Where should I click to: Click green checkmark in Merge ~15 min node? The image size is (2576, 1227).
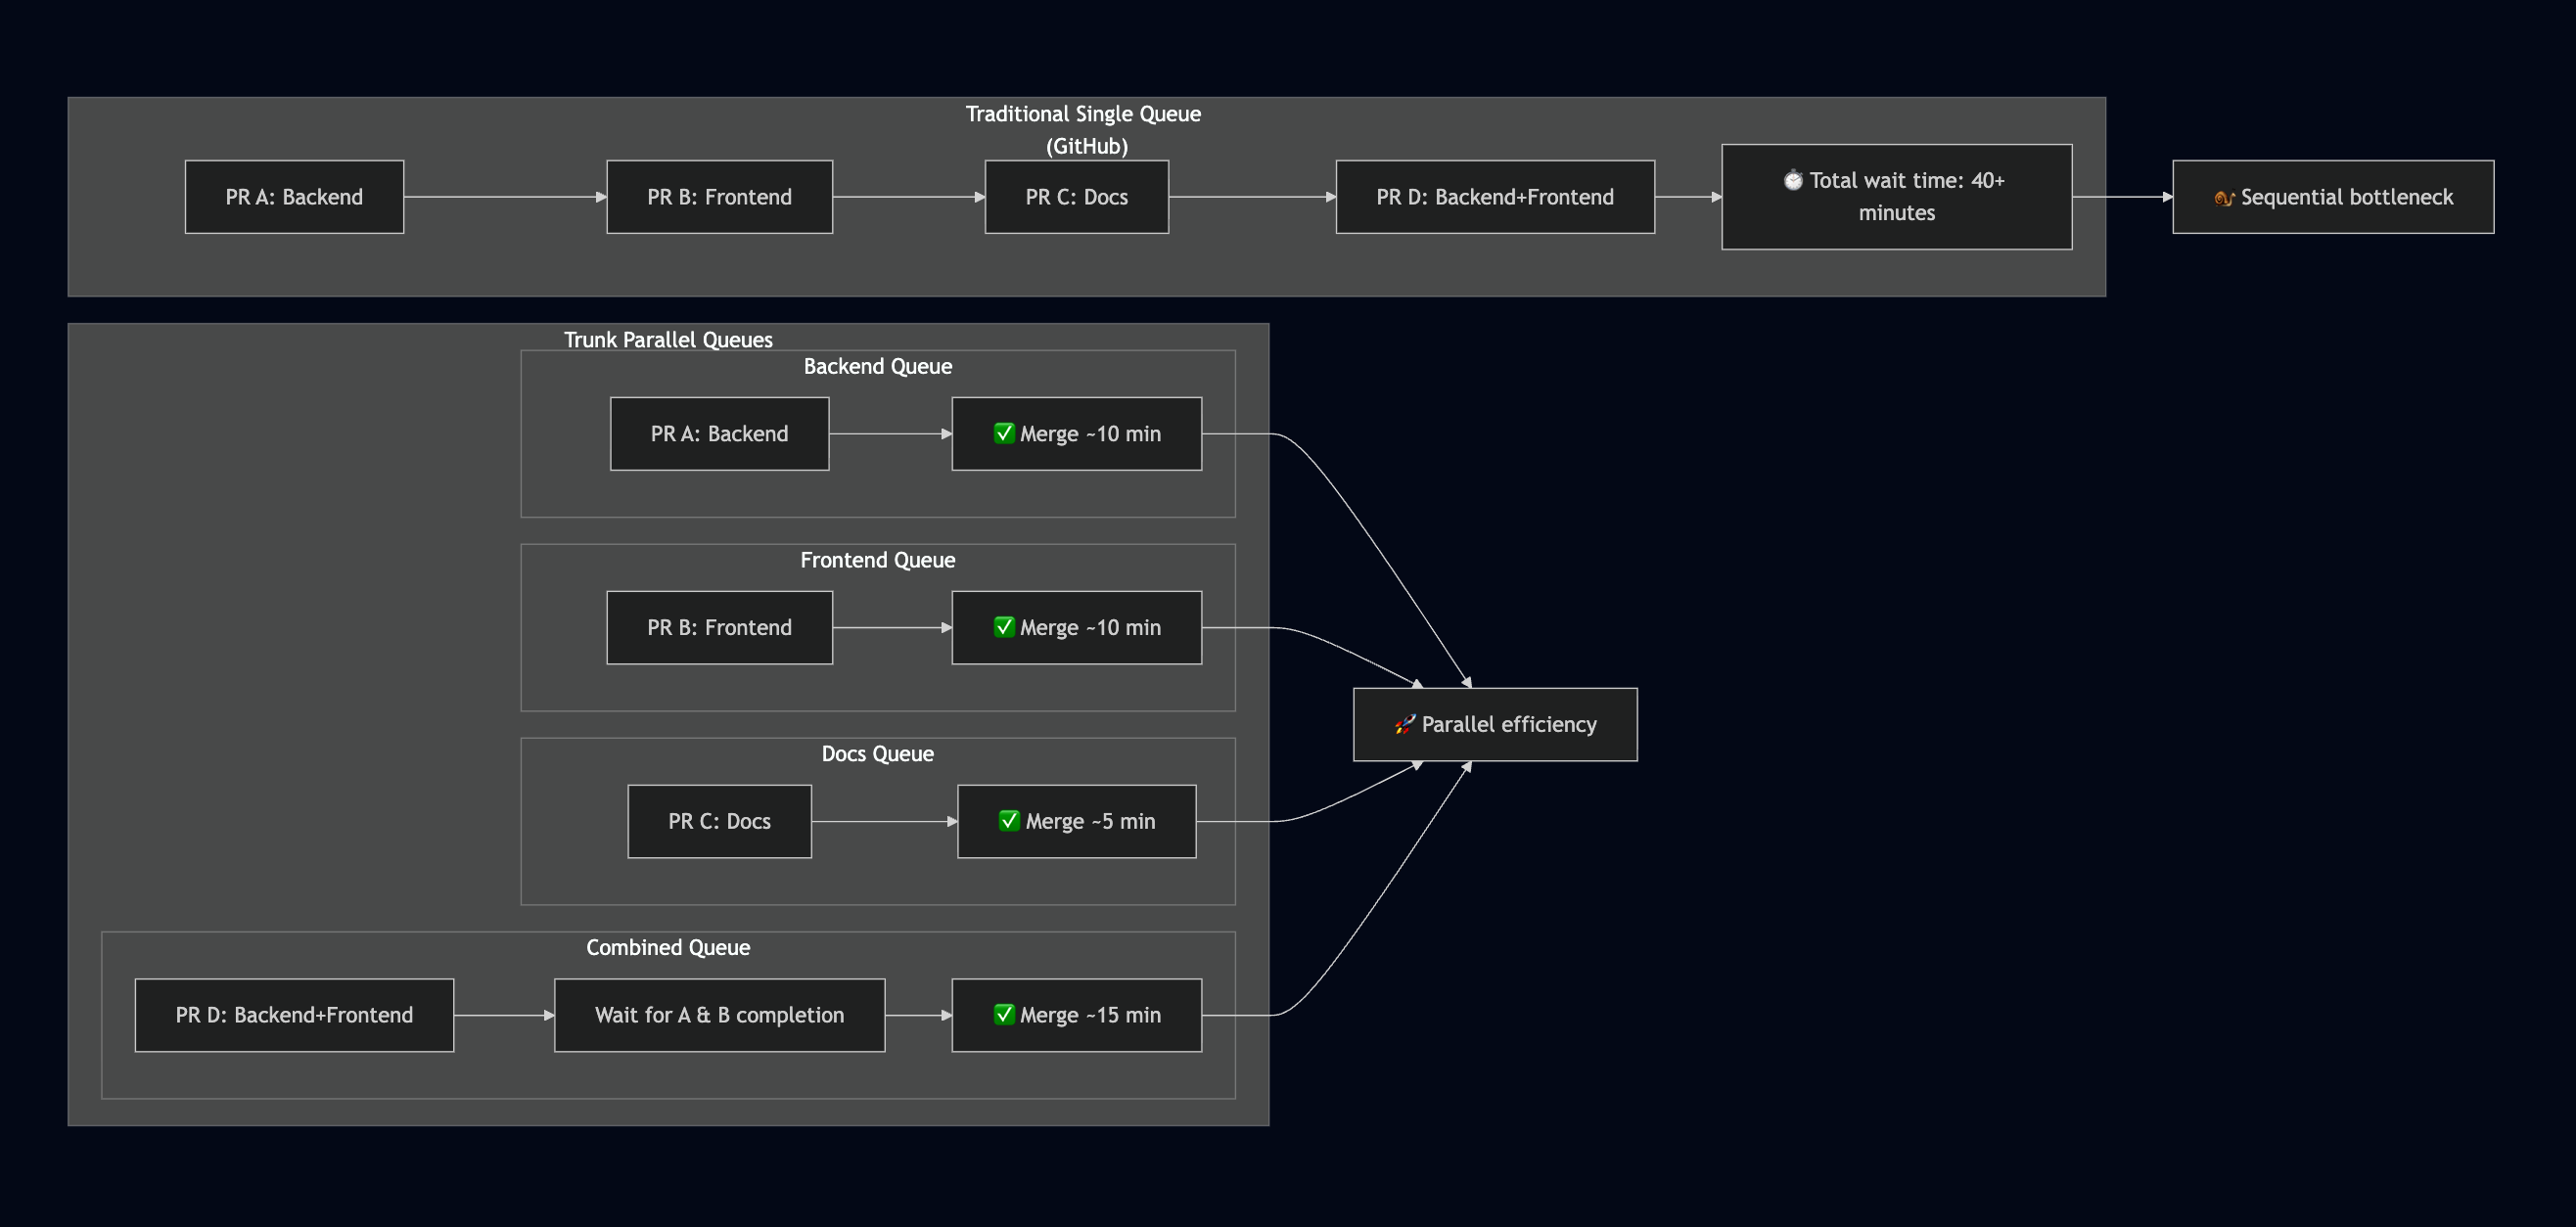point(1004,1014)
